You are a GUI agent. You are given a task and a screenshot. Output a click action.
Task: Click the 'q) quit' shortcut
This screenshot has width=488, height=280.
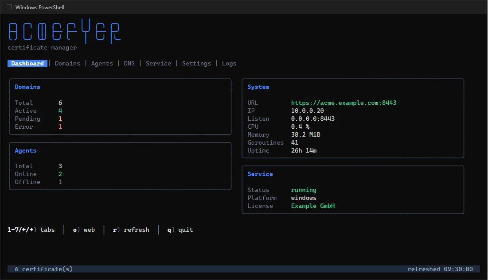(180, 230)
